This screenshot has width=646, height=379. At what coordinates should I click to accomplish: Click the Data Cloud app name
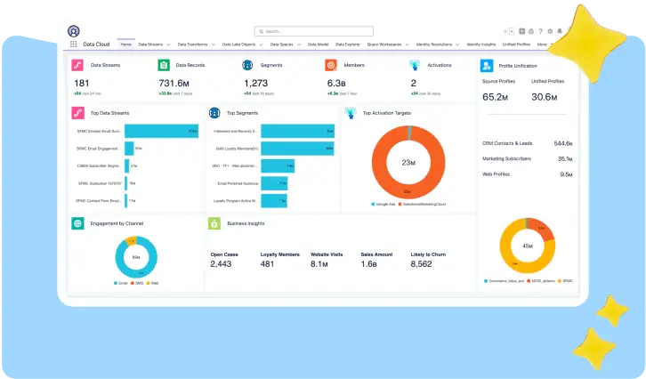coord(96,44)
